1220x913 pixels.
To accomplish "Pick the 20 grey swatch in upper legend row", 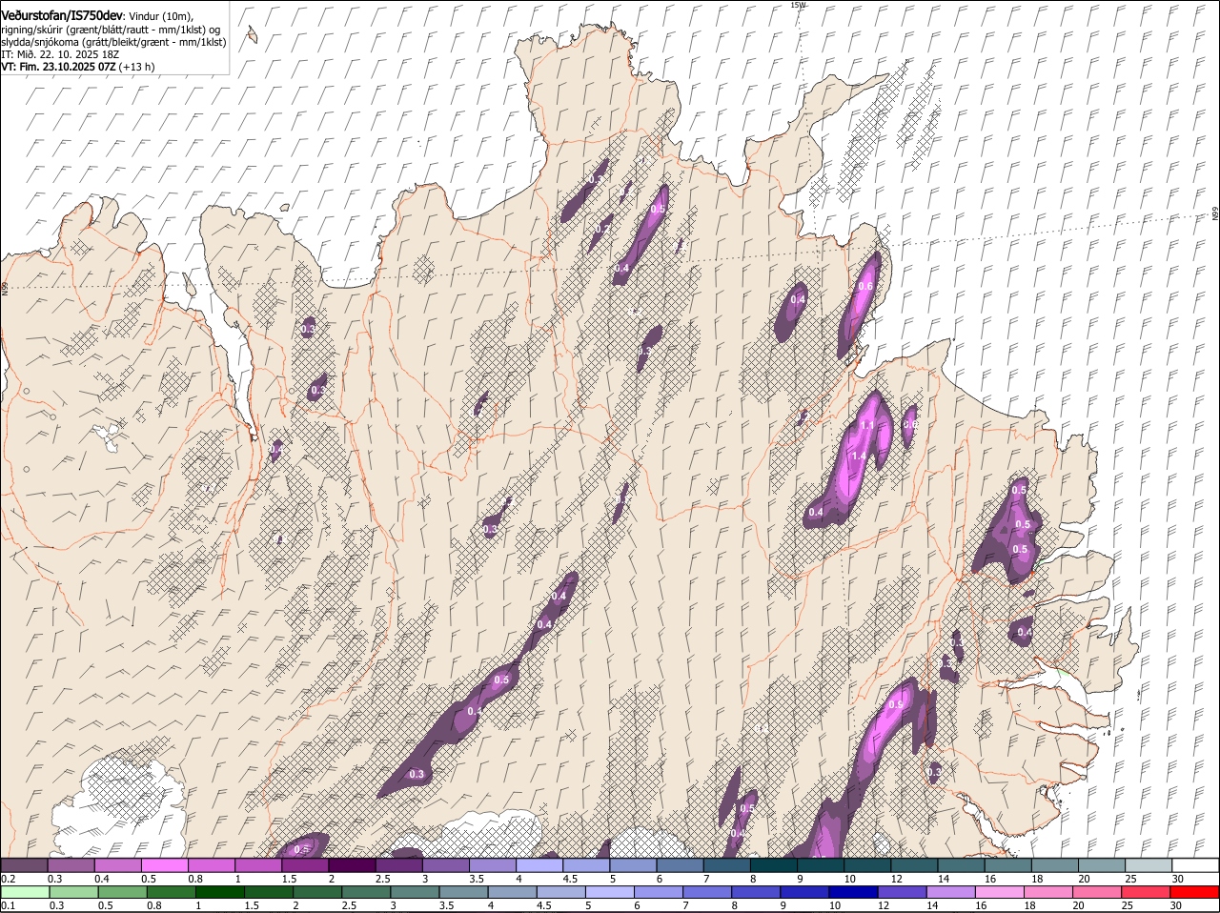I will 1102,865.
